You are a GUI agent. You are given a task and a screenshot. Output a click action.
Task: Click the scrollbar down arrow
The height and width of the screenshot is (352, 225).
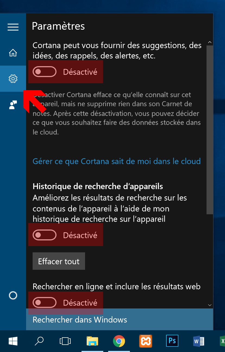[210, 305]
